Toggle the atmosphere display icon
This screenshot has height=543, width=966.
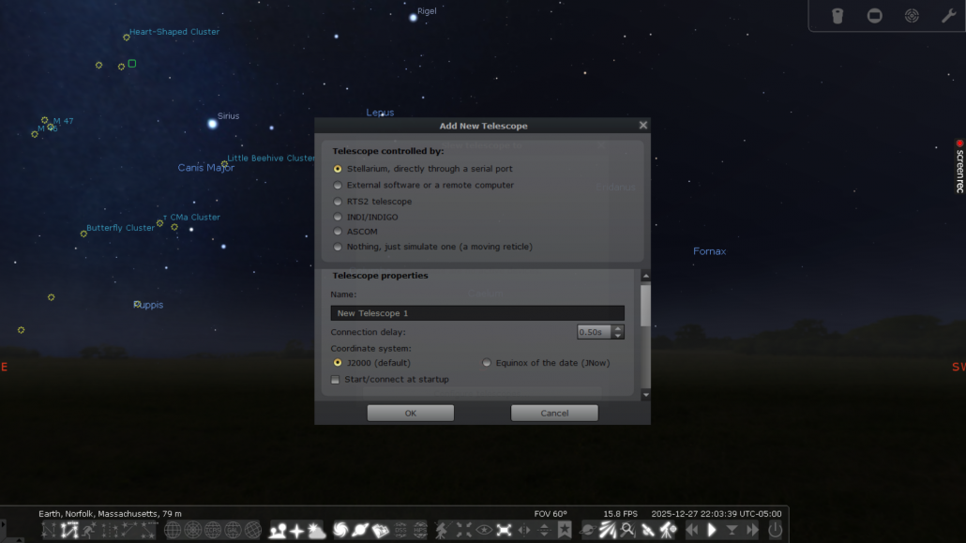coord(317,530)
